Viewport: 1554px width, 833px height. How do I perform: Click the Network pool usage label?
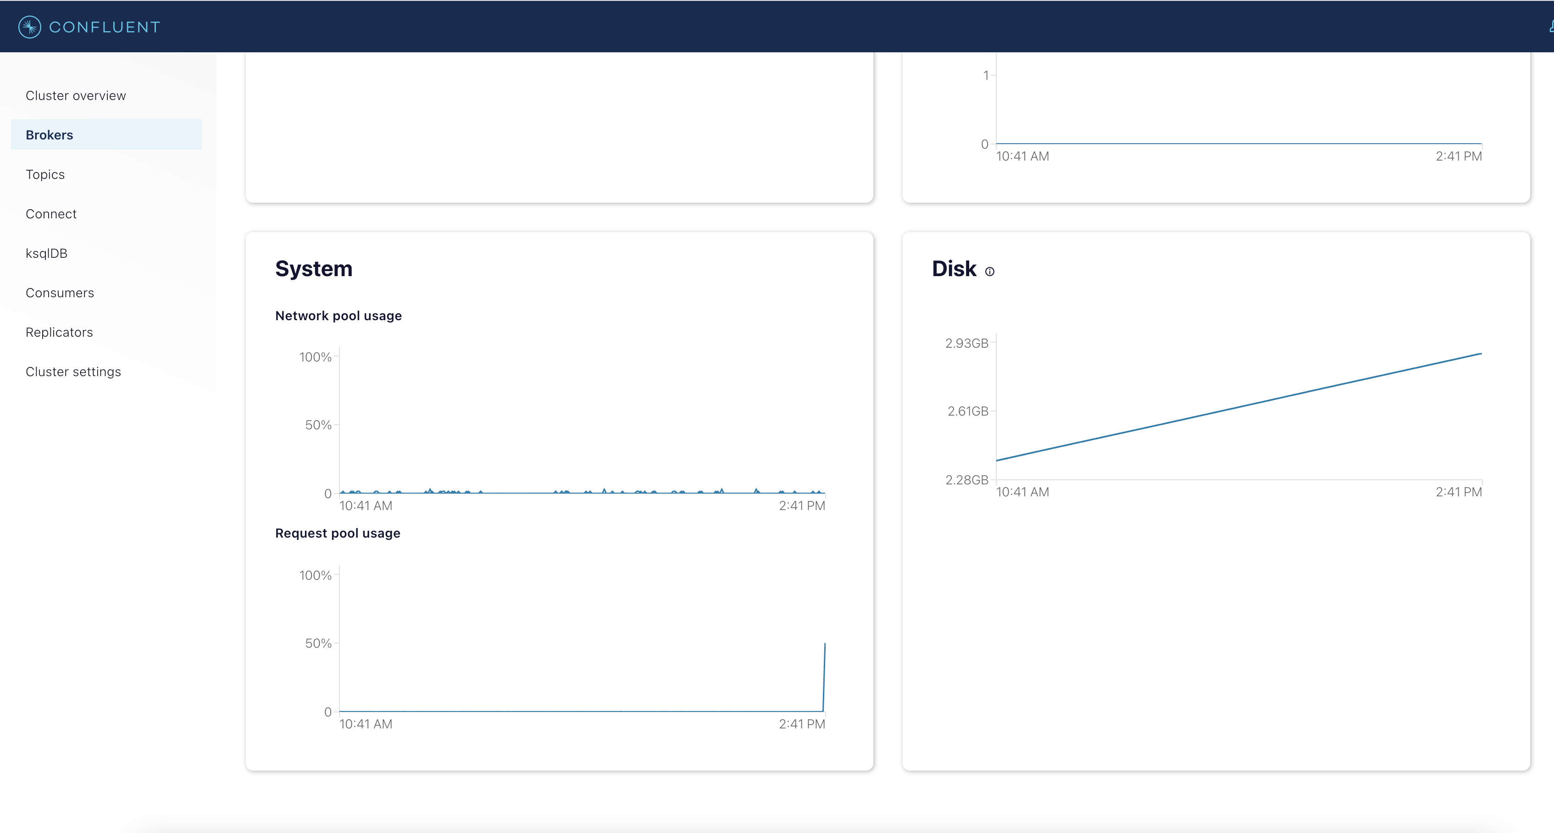[x=338, y=316]
